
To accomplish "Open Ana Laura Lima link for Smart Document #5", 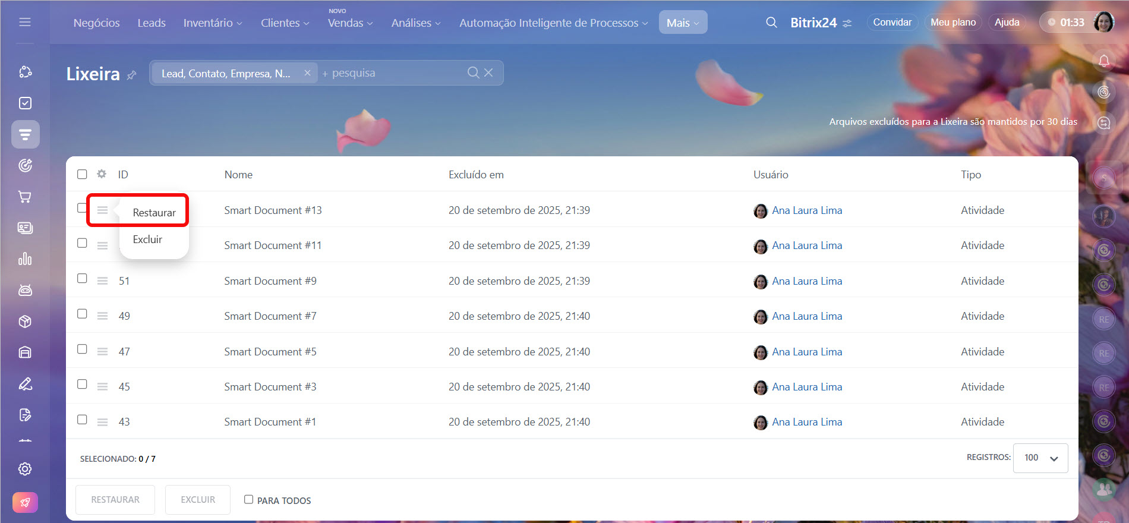I will coord(806,352).
